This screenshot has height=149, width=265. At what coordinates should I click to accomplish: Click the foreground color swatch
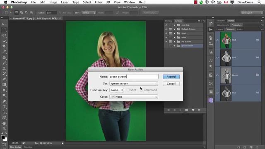[3, 137]
